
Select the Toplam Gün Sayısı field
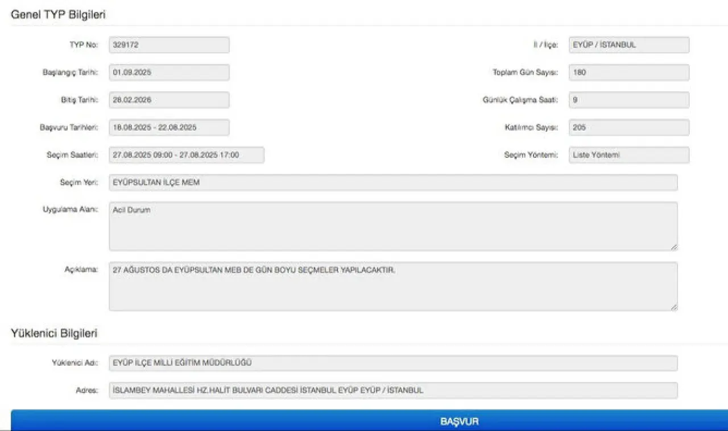point(628,73)
